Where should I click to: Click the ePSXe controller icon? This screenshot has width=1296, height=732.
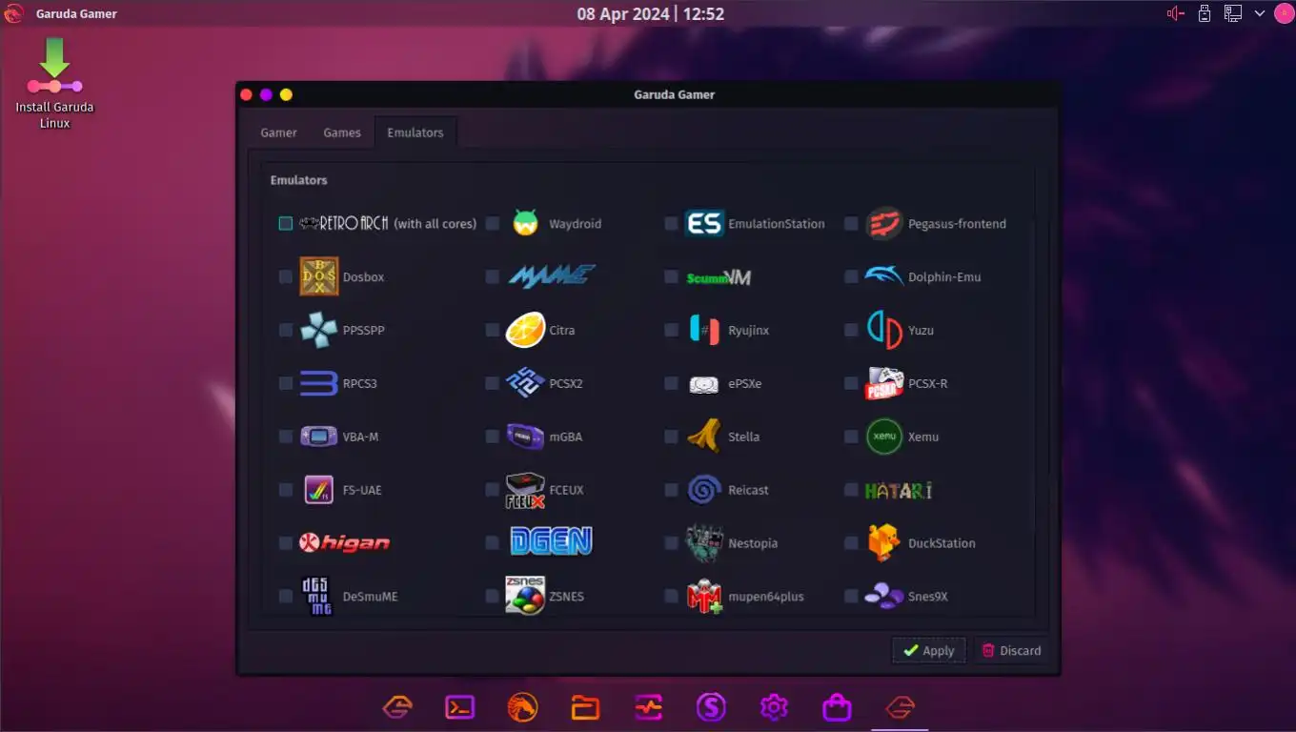point(704,384)
